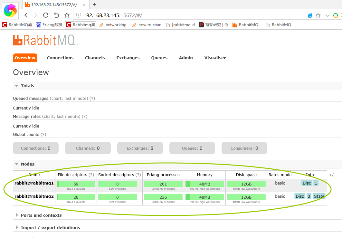Click the favorite star at address bar right
The image size is (342, 238).
click(x=318, y=15)
